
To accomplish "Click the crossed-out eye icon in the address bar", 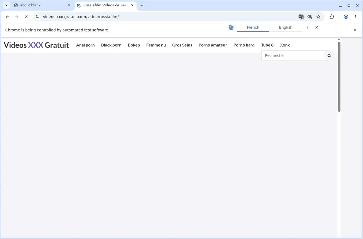I will coord(309,17).
